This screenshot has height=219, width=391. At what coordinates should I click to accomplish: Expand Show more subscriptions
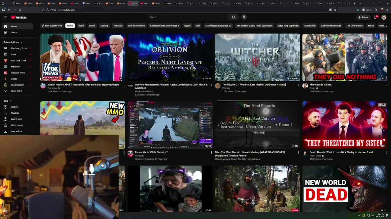tap(17, 91)
